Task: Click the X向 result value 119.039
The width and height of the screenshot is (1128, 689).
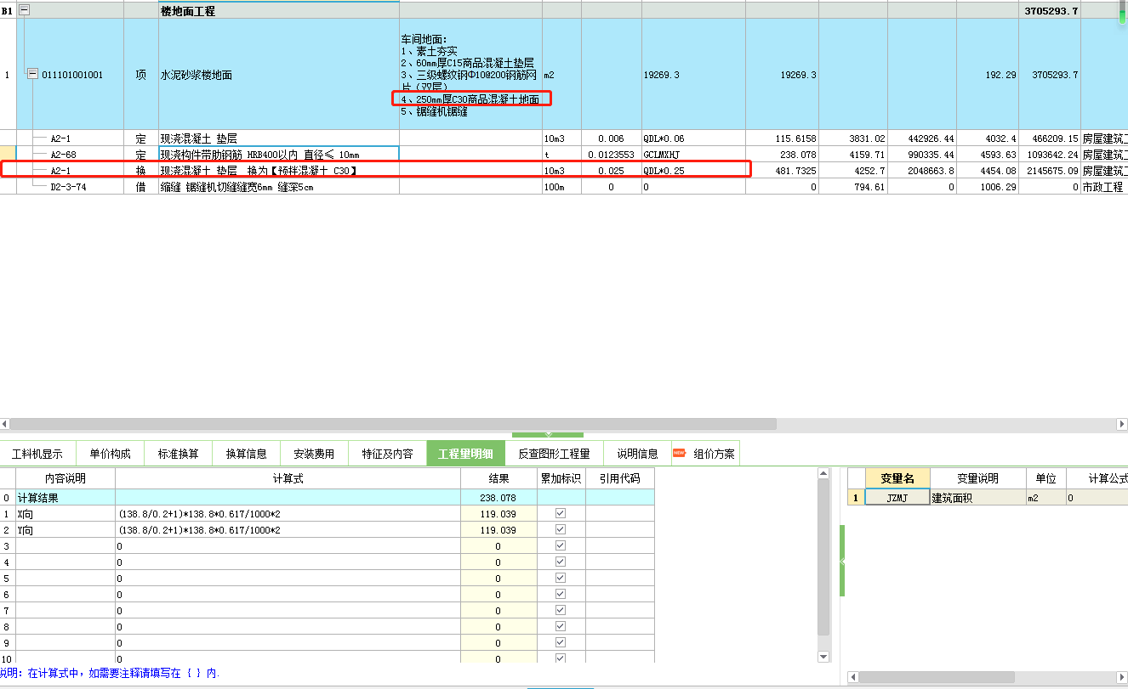Action: tap(498, 513)
